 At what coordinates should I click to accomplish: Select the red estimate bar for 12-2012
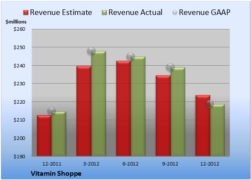point(203,125)
